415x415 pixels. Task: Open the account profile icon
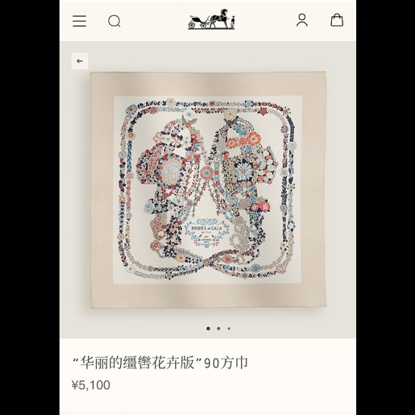[302, 20]
